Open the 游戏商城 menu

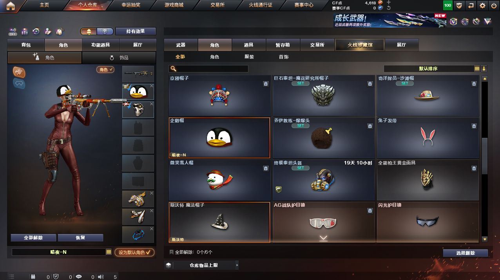click(x=174, y=5)
